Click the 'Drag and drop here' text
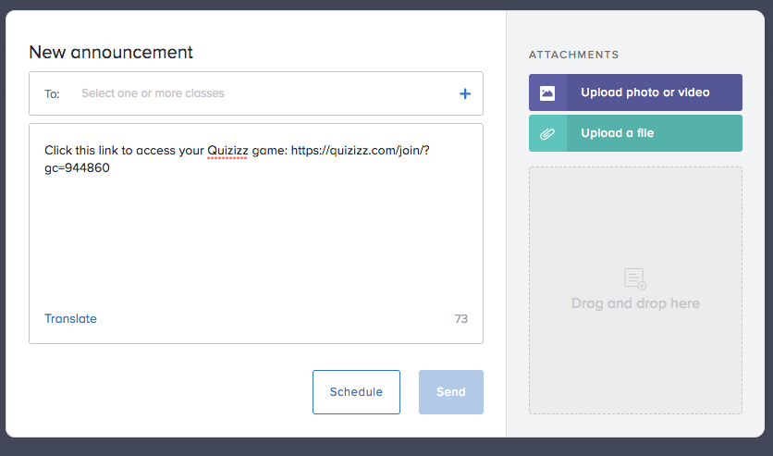 pyautogui.click(x=635, y=303)
